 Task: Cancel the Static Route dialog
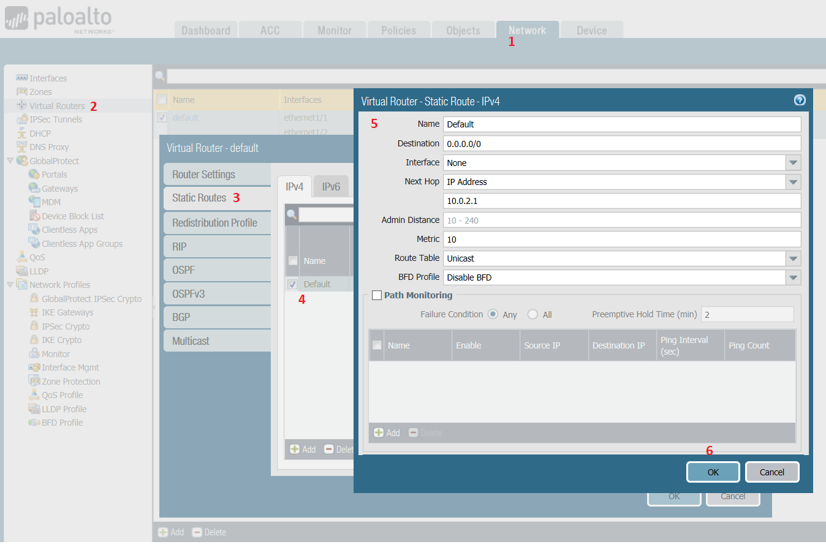click(772, 472)
